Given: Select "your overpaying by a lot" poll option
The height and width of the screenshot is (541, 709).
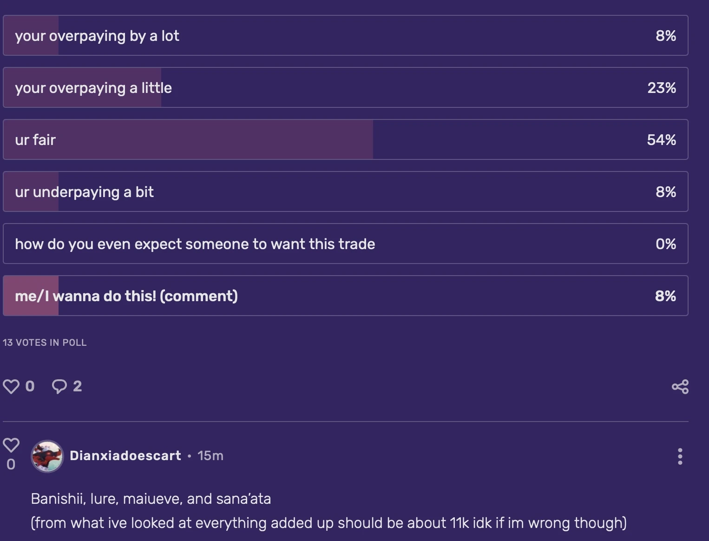Looking at the screenshot, I should click(345, 36).
